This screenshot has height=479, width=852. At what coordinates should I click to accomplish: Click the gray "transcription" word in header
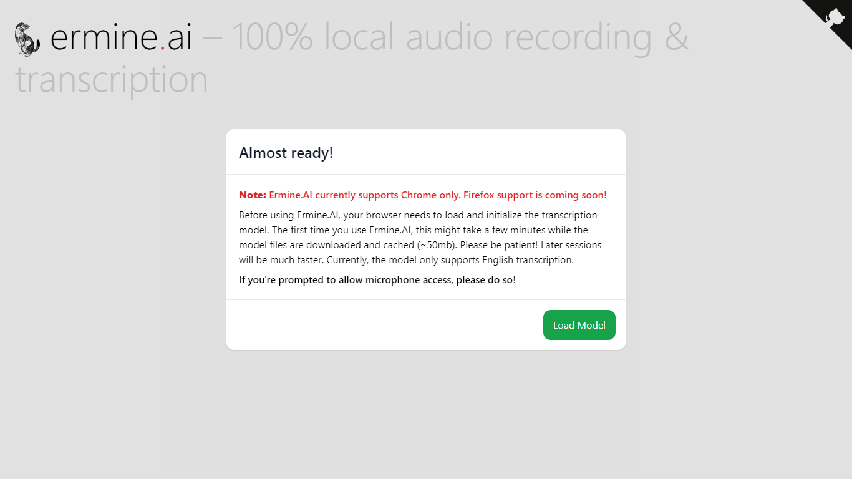(x=112, y=80)
